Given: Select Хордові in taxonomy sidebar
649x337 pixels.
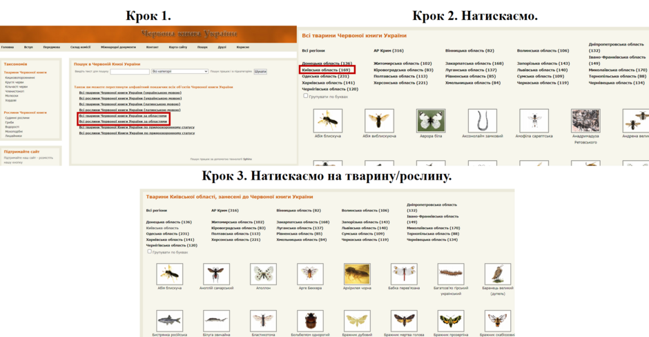Looking at the screenshot, I should [x=11, y=101].
